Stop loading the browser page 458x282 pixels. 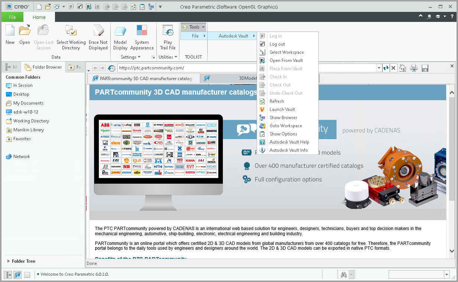(393, 68)
